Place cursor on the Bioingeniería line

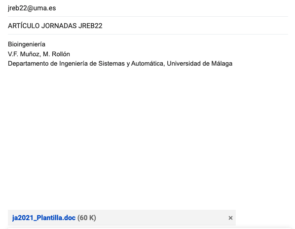point(27,44)
